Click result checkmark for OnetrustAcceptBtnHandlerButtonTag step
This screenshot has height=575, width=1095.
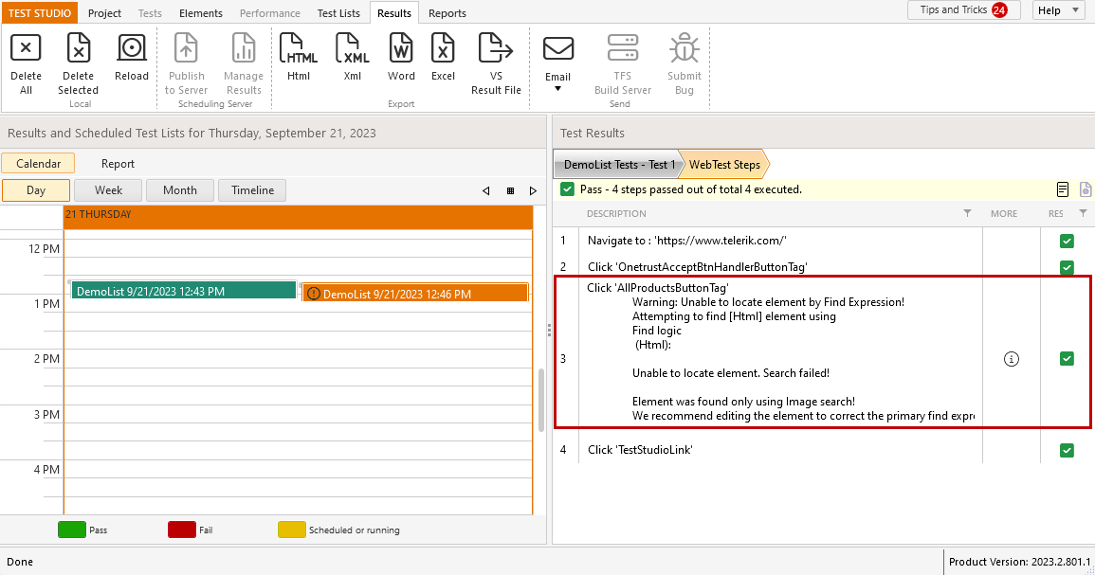[x=1067, y=266]
